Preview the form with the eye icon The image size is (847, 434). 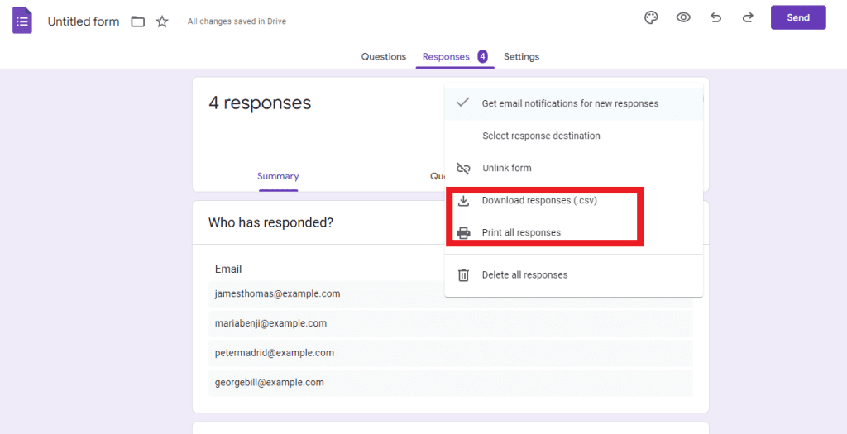683,18
